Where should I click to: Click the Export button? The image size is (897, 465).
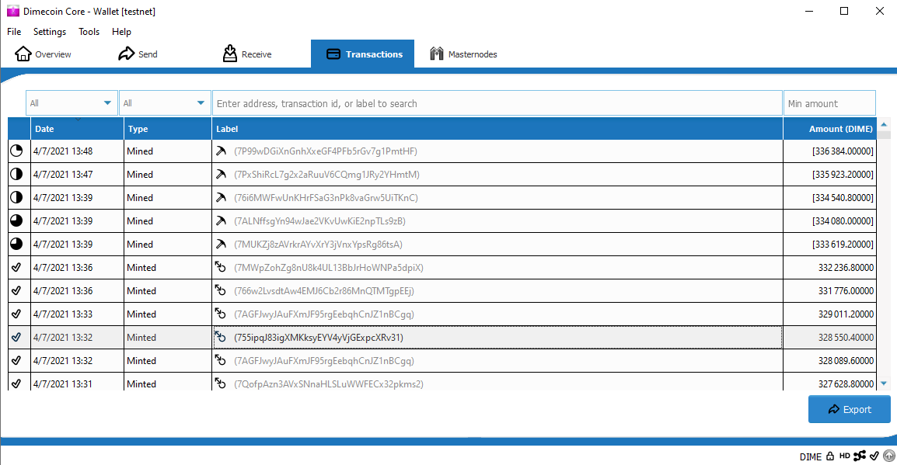[849, 409]
